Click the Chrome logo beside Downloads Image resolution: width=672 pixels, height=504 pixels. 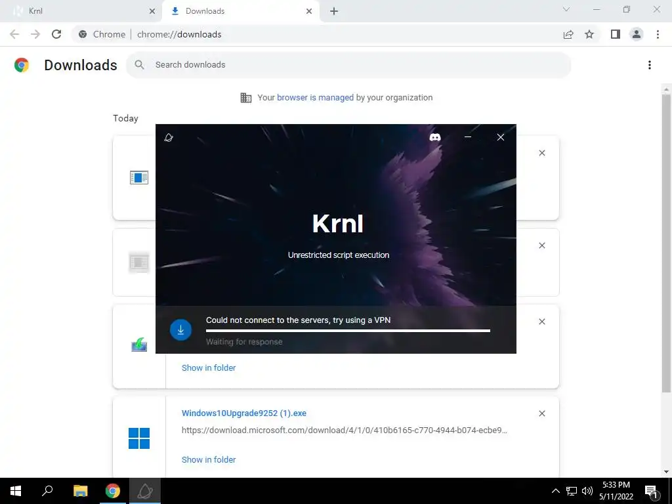[x=22, y=65]
